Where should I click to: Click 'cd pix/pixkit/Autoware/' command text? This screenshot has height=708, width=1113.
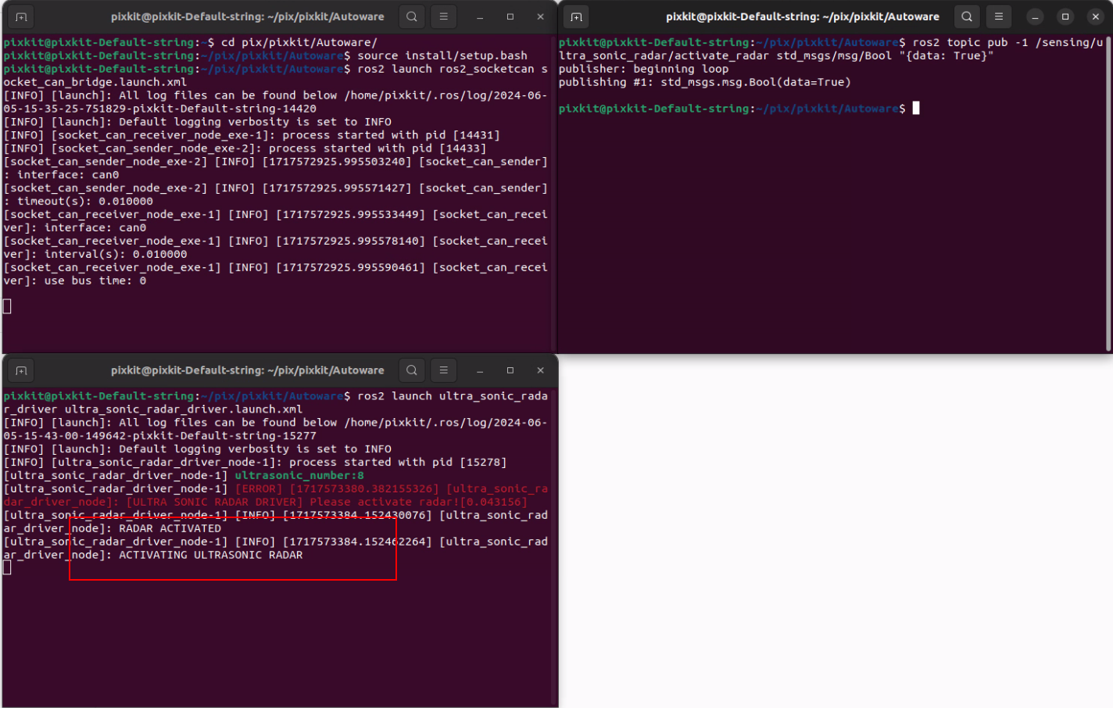pyautogui.click(x=299, y=42)
